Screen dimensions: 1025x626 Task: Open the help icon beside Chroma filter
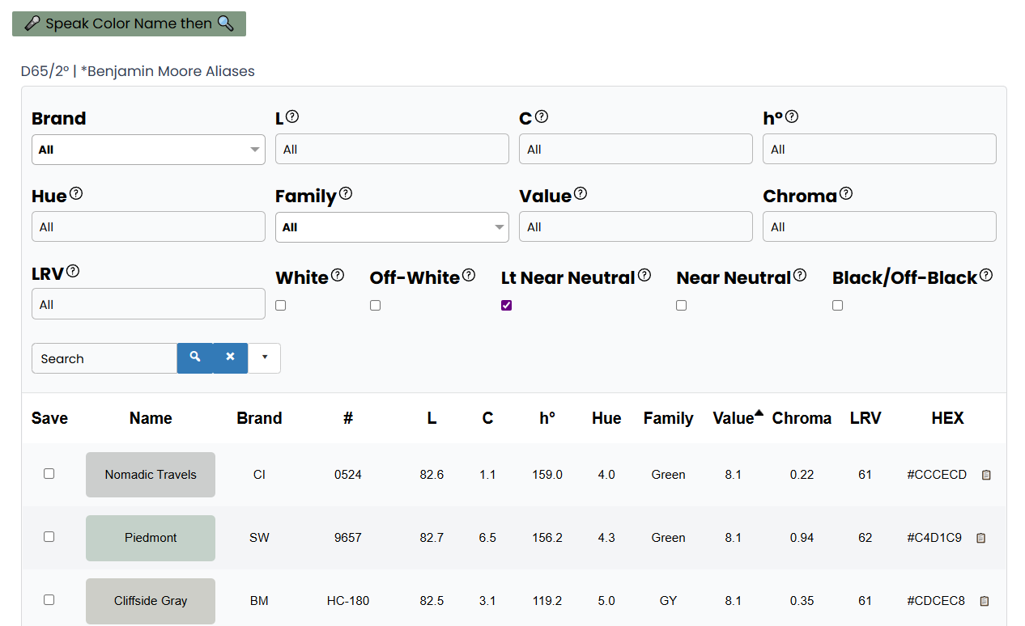tap(846, 193)
